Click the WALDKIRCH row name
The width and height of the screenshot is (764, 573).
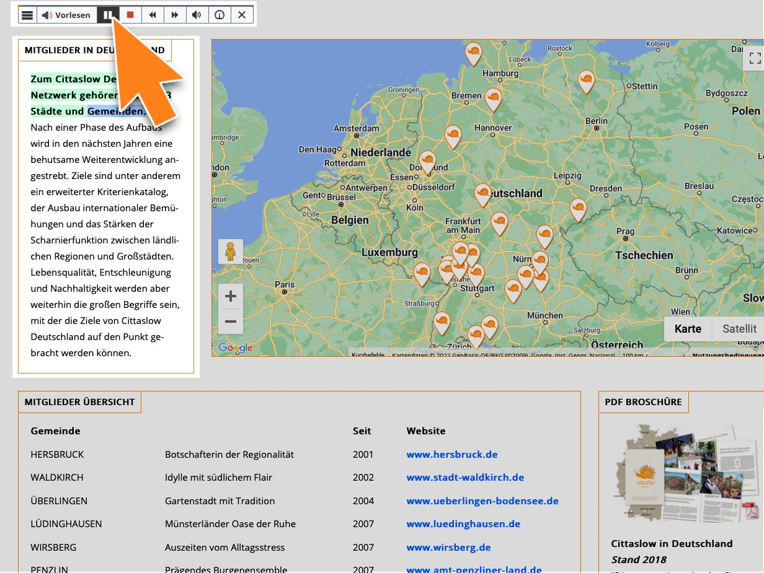[x=57, y=478]
